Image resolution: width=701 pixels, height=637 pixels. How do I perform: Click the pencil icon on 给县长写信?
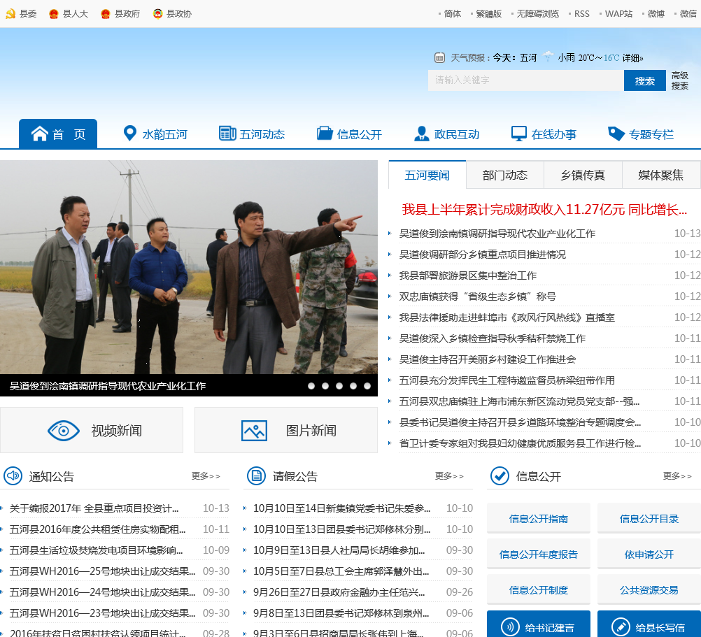pyautogui.click(x=621, y=627)
